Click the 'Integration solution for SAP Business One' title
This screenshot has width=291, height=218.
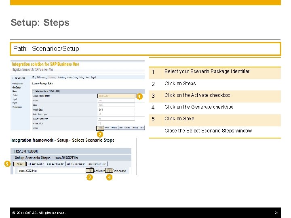[45, 64]
